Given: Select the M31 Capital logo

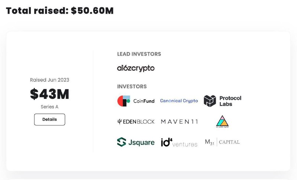Looking at the screenshot, I should coord(222,142).
